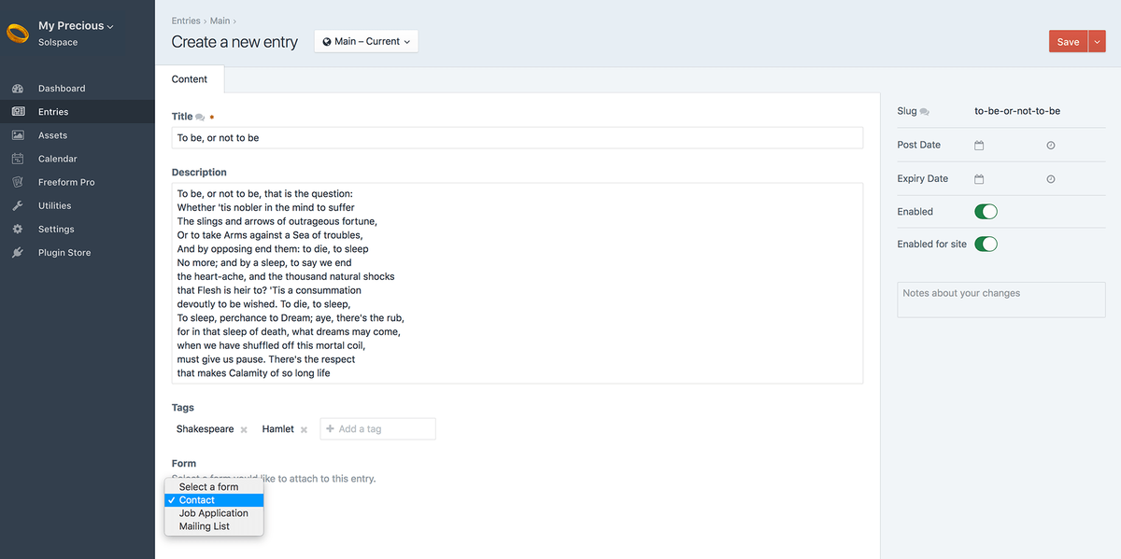Remove the Shakespeare tag
Image resolution: width=1121 pixels, height=559 pixels.
244,429
